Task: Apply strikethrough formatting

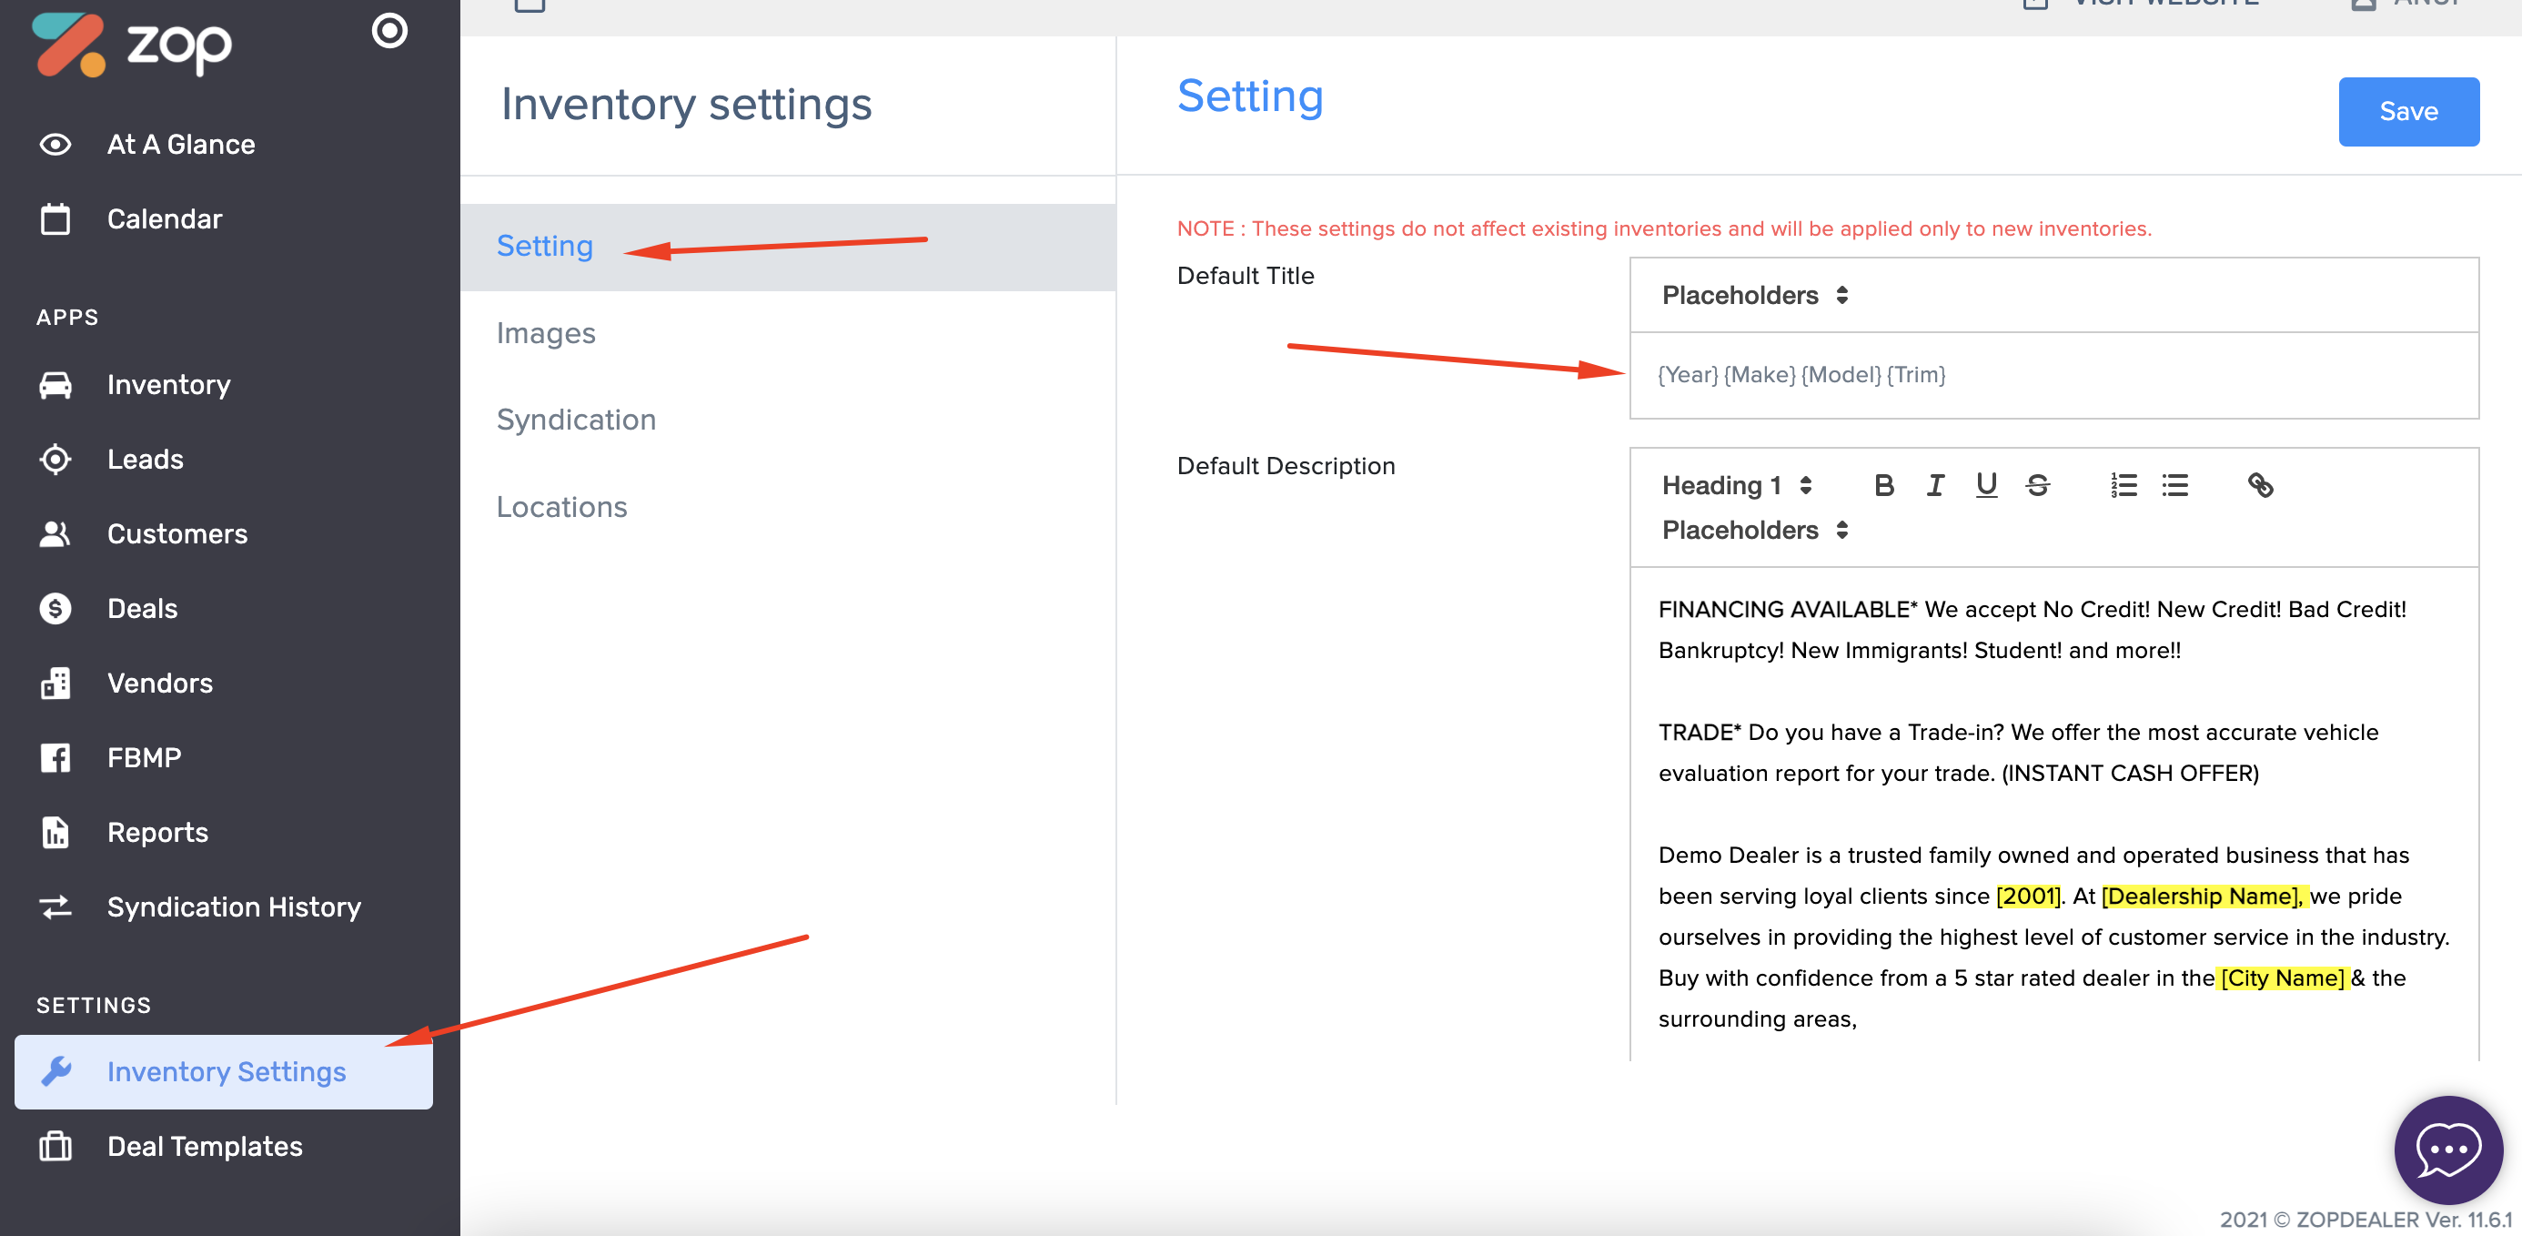Action: tap(2037, 485)
